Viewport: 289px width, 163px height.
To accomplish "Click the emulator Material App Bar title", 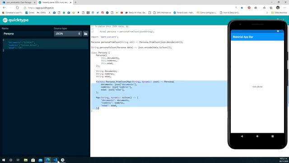I will click(x=243, y=37).
